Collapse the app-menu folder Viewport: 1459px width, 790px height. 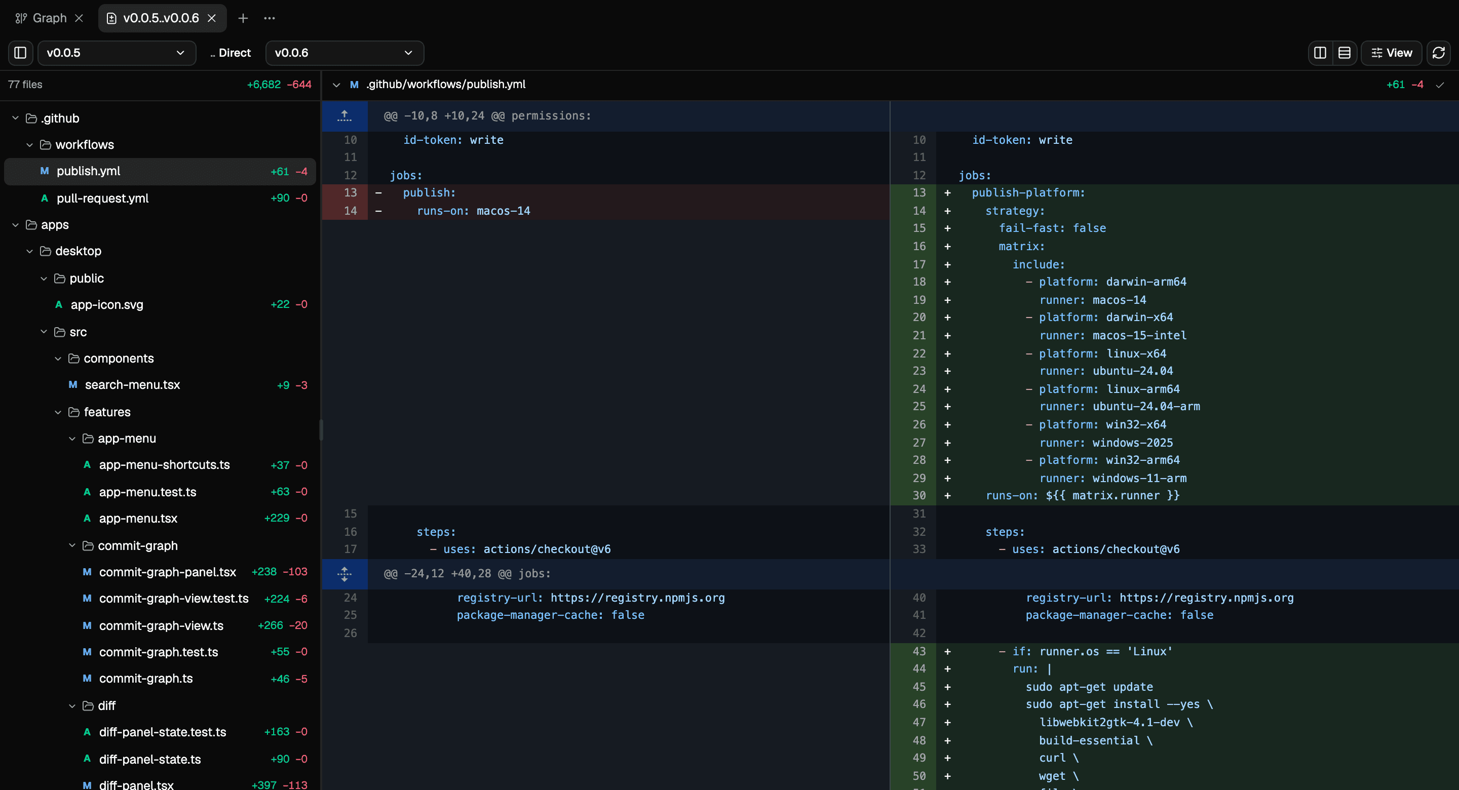[72, 439]
